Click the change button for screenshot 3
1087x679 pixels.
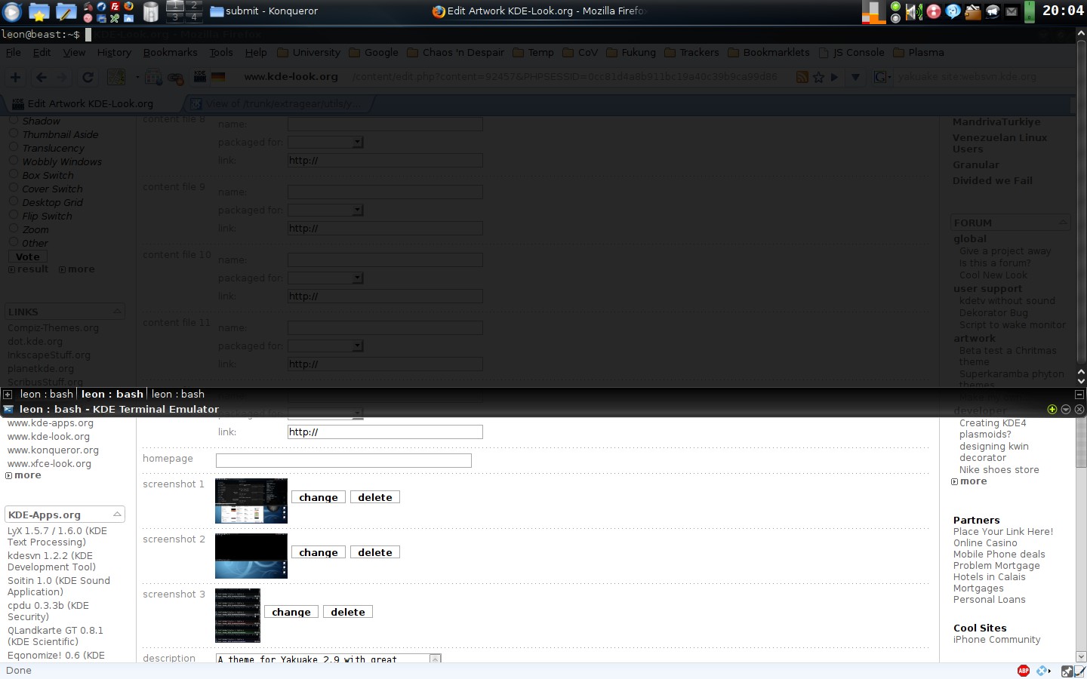click(291, 612)
